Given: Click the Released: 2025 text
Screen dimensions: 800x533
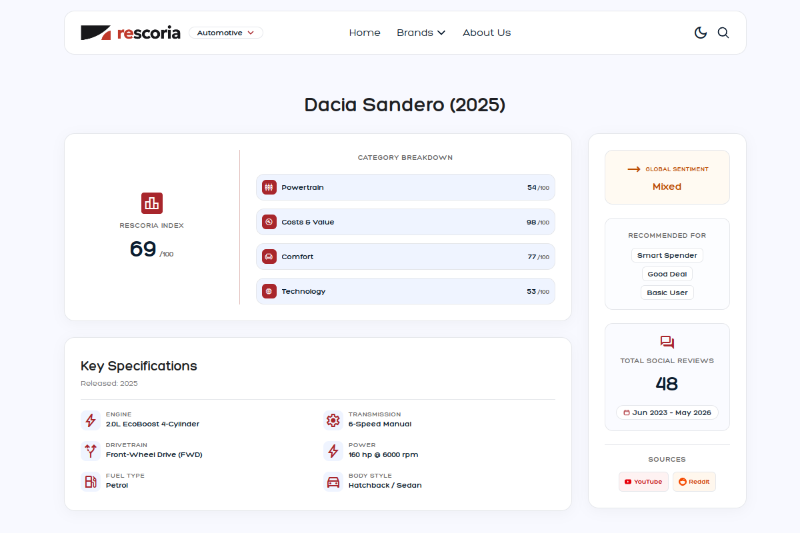Looking at the screenshot, I should 109,383.
